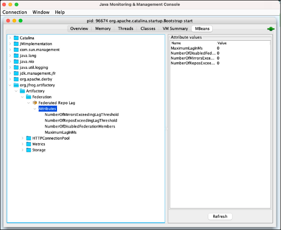This screenshot has width=281, height=230.
Task: Click the Federated Repo Lag MBean icon
Action: (35, 103)
